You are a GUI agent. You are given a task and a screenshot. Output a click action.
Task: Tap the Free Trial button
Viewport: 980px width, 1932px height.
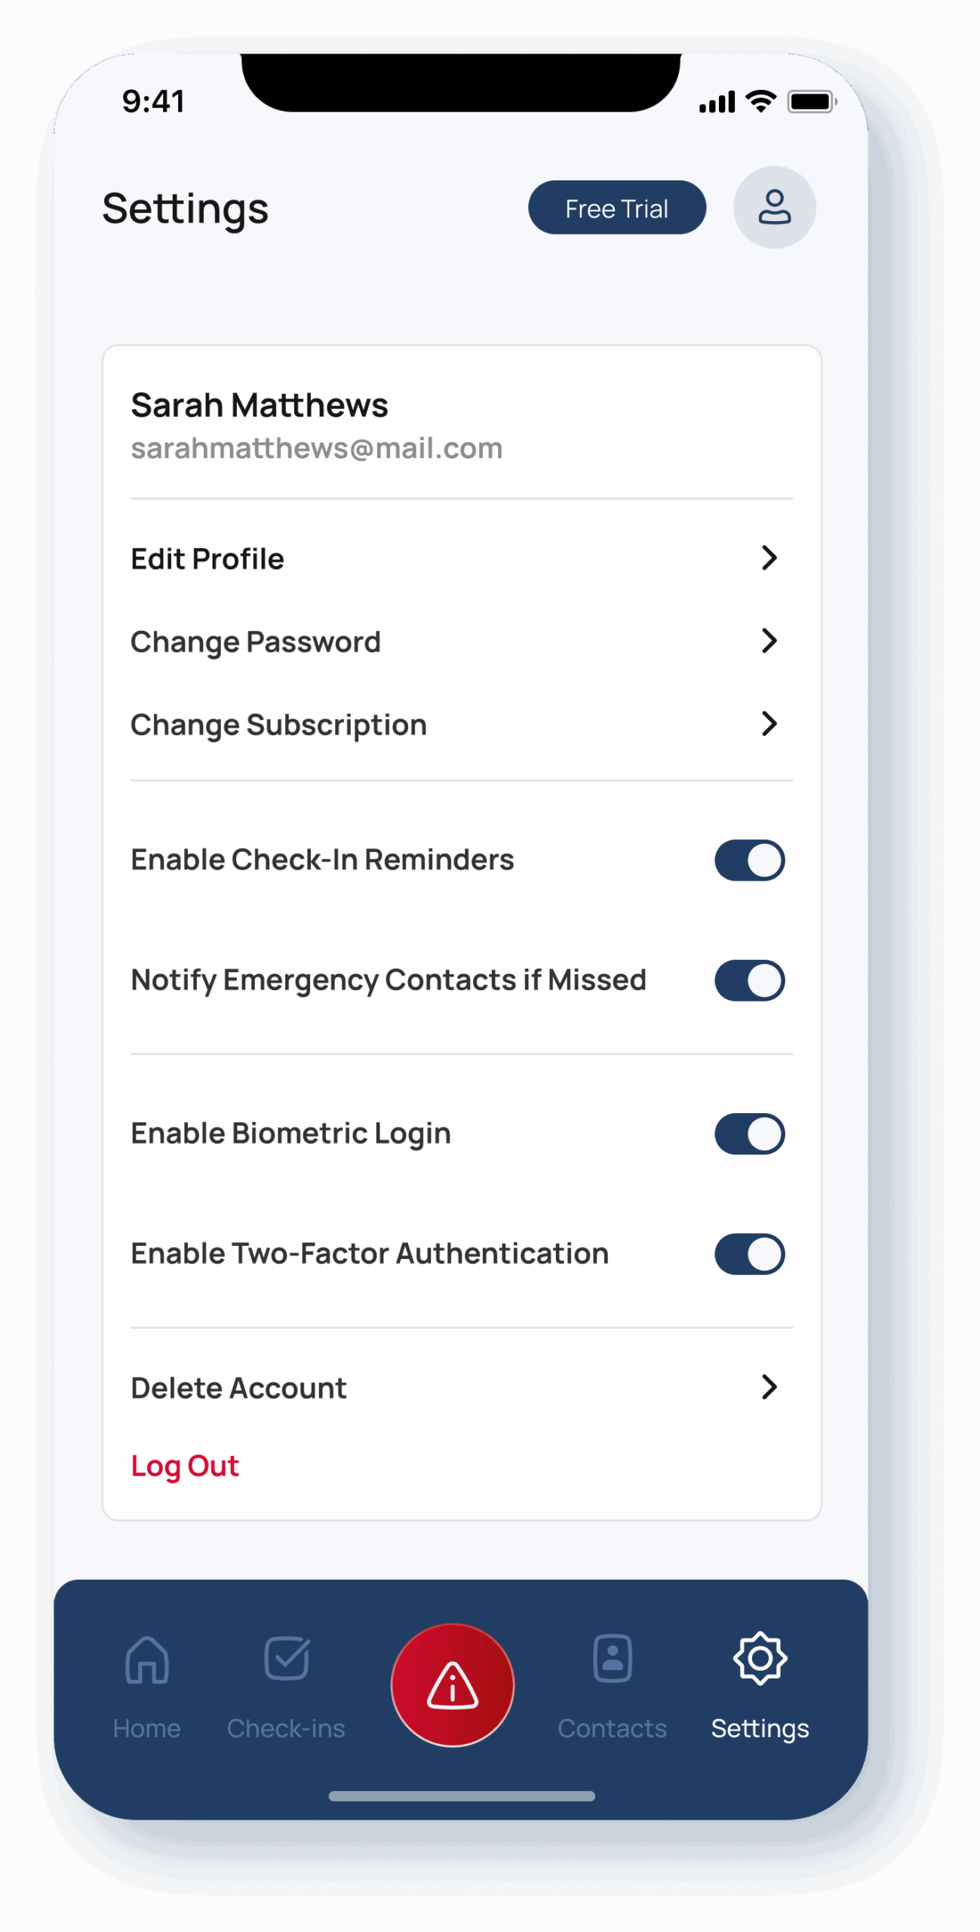[617, 208]
